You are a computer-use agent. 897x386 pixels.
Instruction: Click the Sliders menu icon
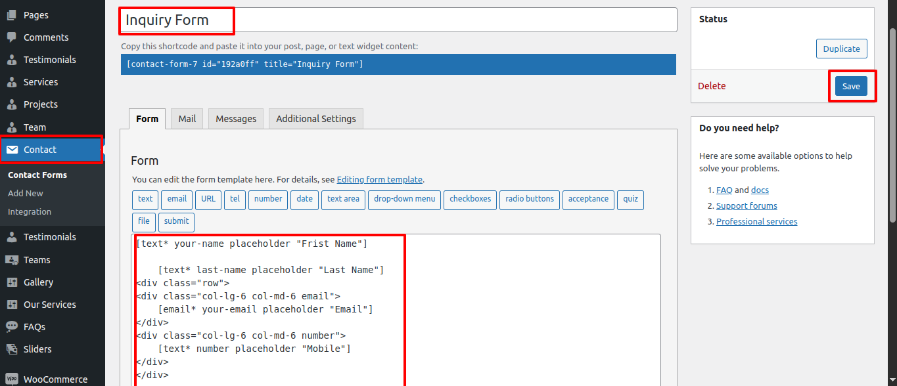(x=12, y=349)
